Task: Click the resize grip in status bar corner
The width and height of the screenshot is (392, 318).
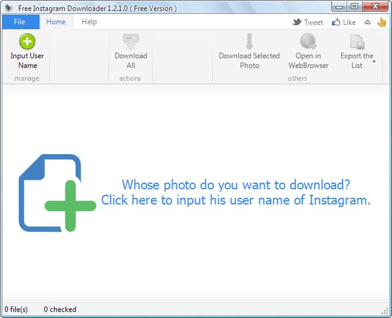Action: (x=385, y=311)
